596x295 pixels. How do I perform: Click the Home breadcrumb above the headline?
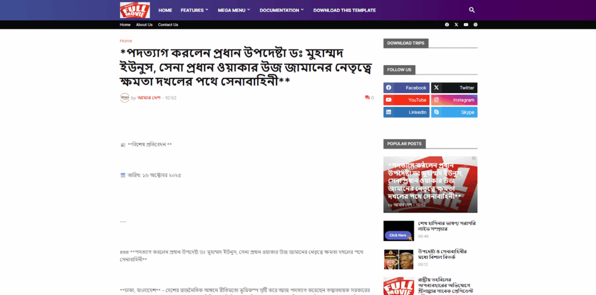tap(126, 41)
